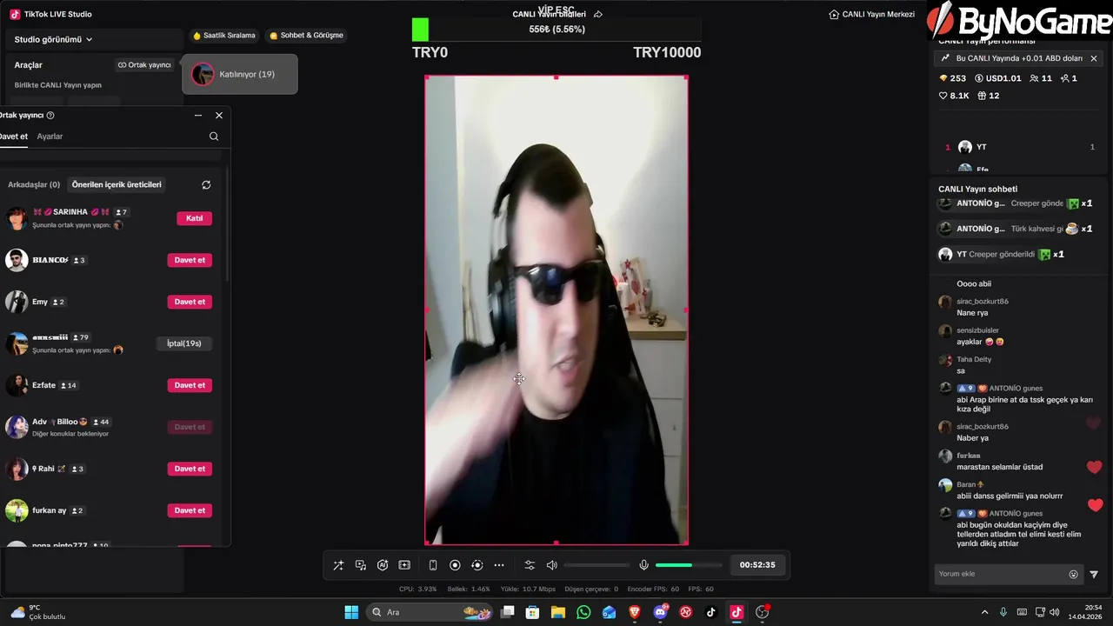Open the chat filter funnel icon
The height and width of the screenshot is (626, 1113).
1094,574
